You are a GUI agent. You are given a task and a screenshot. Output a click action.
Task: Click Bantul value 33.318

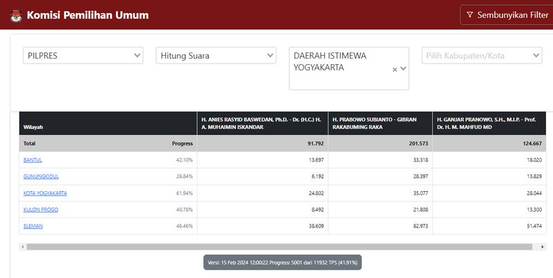421,160
